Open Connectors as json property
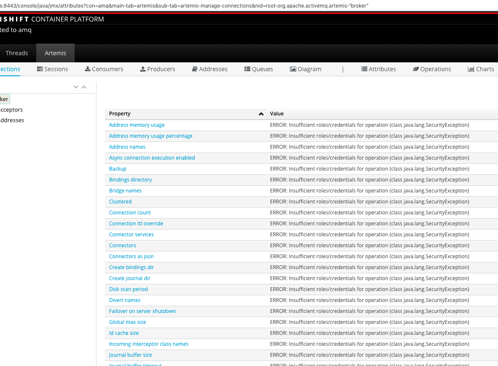Screen dimensions: 498x366 tap(131, 256)
